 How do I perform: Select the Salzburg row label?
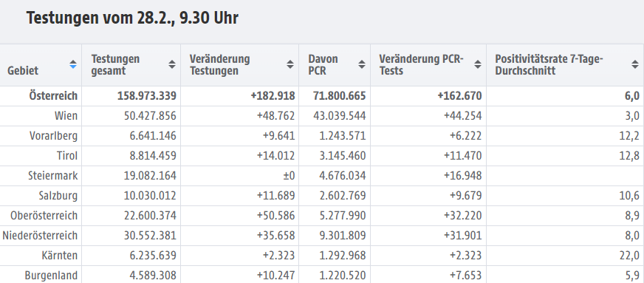(x=58, y=196)
